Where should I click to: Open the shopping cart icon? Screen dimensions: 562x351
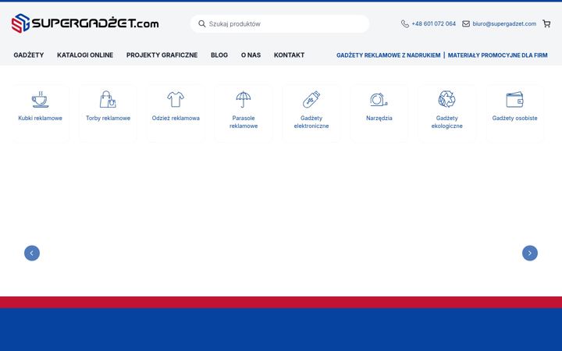(546, 24)
